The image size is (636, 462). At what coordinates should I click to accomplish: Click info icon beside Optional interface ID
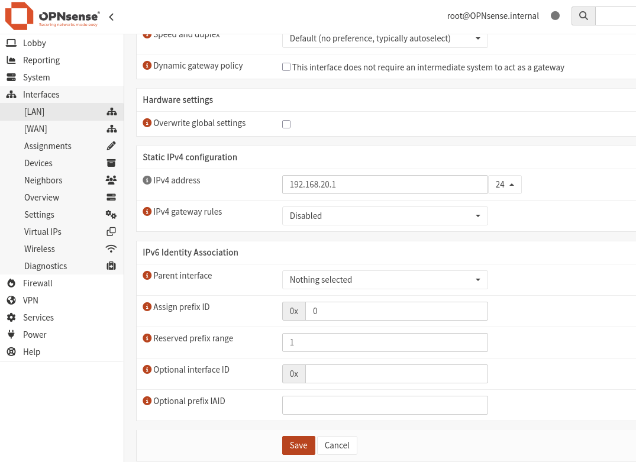147,370
